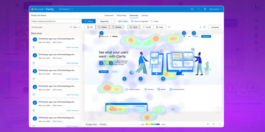Click the download heatmap icon
The height and width of the screenshot is (132, 265).
(200, 27)
